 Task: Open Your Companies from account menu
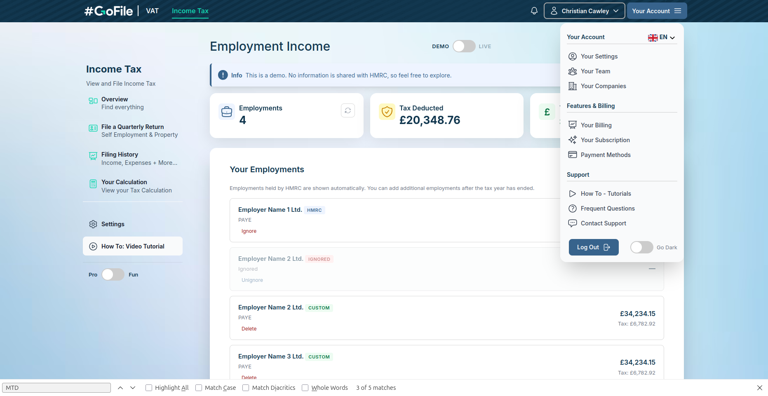pos(603,86)
